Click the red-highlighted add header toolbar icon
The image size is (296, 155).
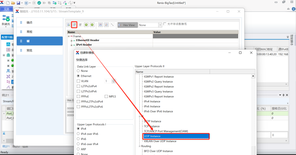(74, 25)
